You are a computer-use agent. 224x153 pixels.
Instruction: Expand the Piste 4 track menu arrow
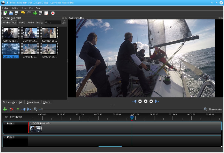coord(5,123)
